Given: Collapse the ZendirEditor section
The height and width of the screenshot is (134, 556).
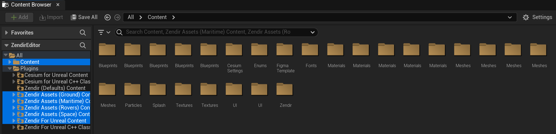Looking at the screenshot, I should coord(7,45).
